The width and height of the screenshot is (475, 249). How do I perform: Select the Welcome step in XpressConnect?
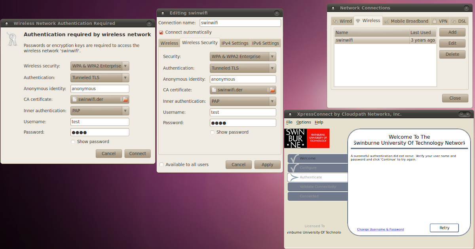click(x=317, y=158)
